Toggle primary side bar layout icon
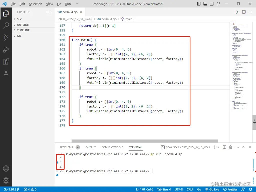 199,4
